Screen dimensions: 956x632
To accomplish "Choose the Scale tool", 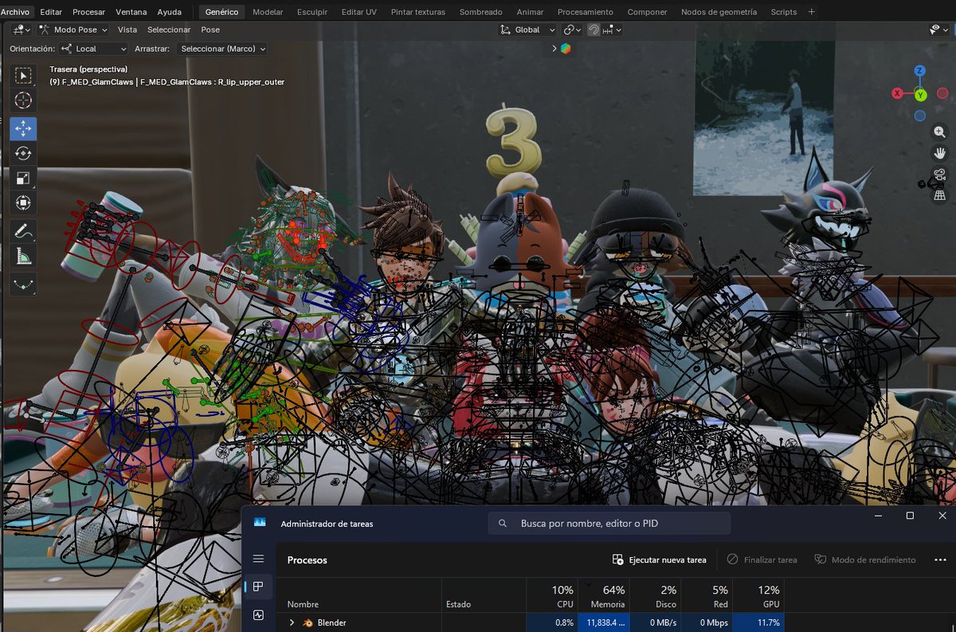I will pos(23,179).
